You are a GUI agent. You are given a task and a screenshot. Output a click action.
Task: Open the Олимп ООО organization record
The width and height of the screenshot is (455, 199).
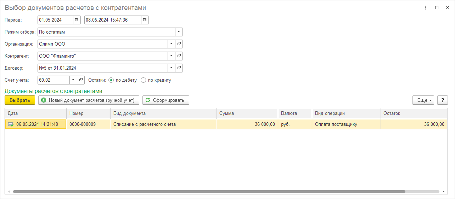tap(179, 44)
